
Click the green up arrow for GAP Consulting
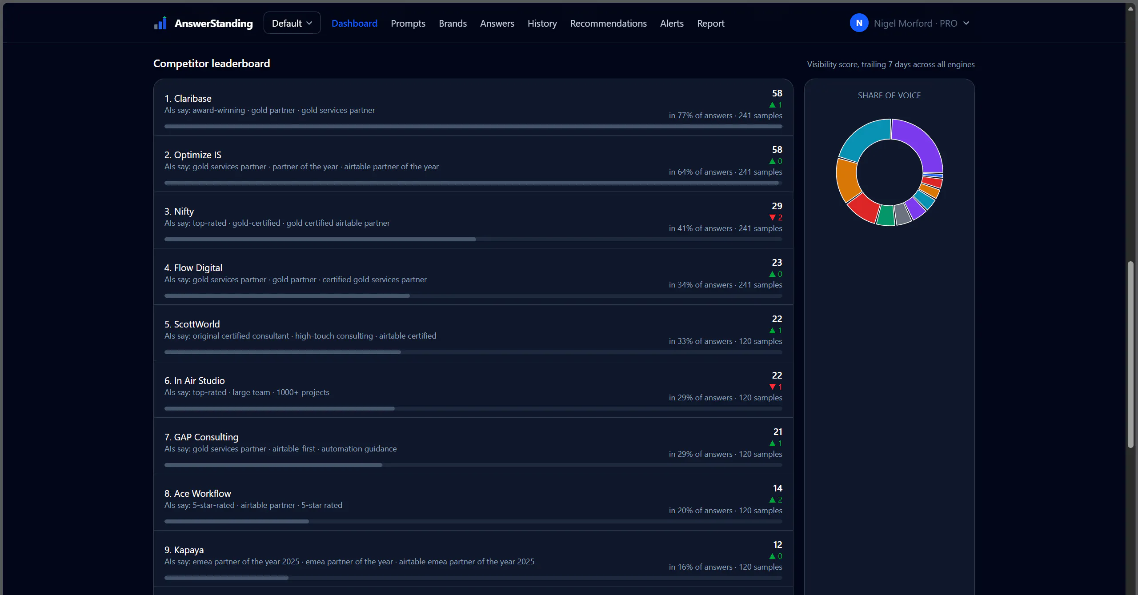pos(772,443)
